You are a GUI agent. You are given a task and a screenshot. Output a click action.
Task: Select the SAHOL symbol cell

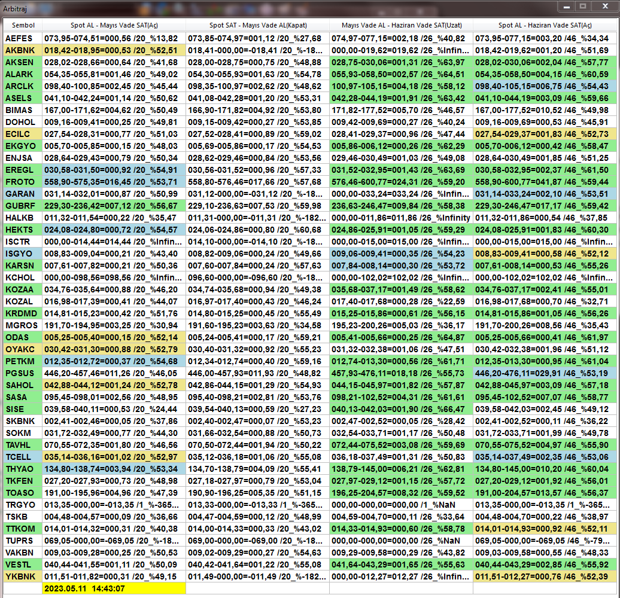tap(23, 385)
